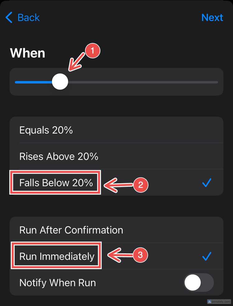
Task: Go to the Next step
Action: coord(212,17)
